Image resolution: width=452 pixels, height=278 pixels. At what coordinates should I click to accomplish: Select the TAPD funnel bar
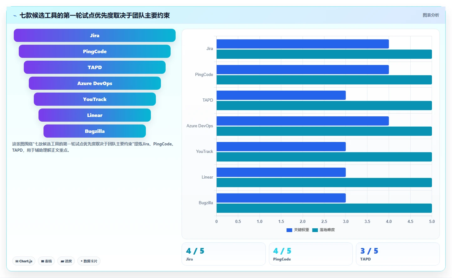click(x=95, y=67)
